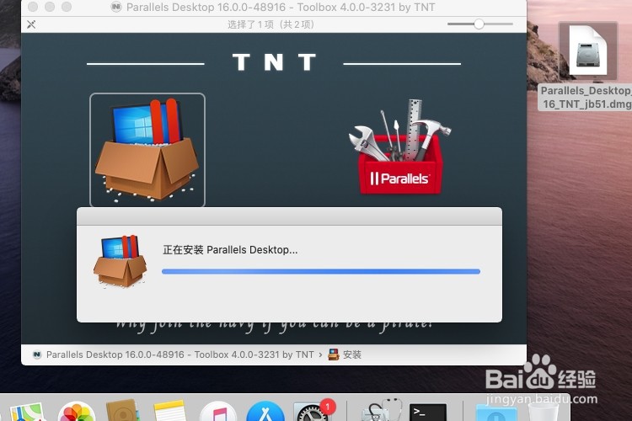Screen dimensions: 632x421
Task: Open the Trash in the Dock
Action: (544, 412)
